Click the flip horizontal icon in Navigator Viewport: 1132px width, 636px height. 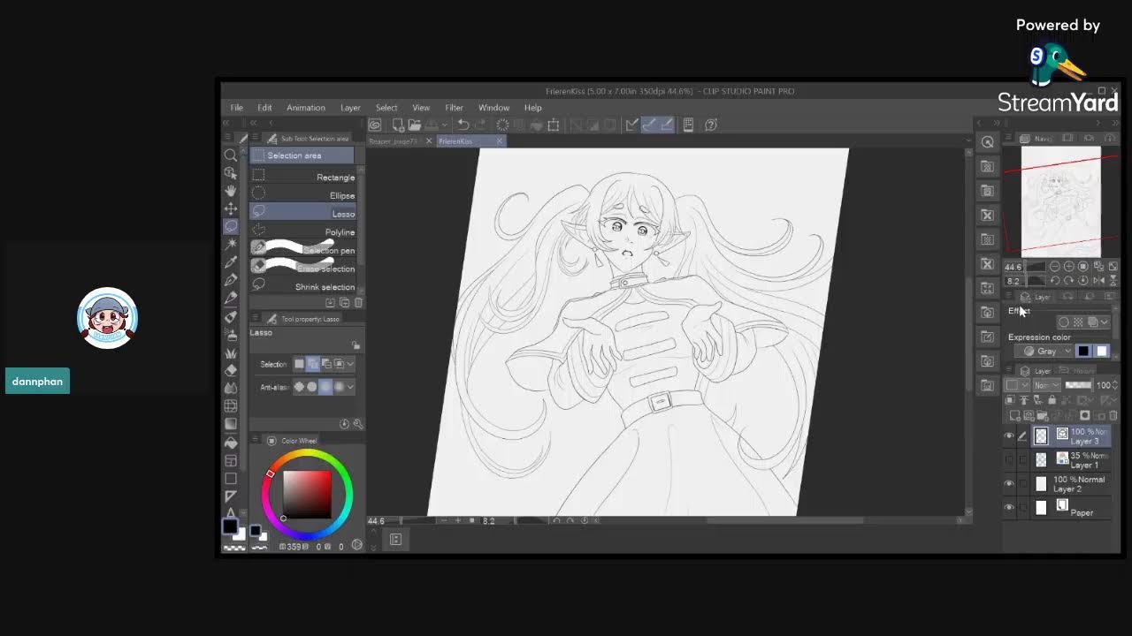1098,280
